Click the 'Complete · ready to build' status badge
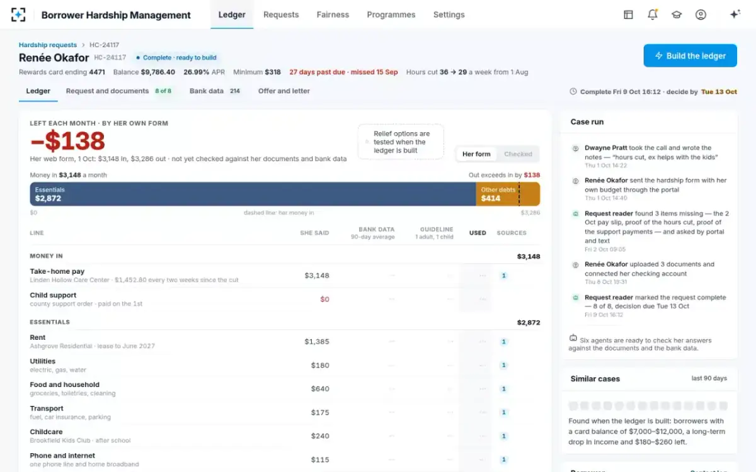Viewport: 756px width, 472px height. pos(176,58)
